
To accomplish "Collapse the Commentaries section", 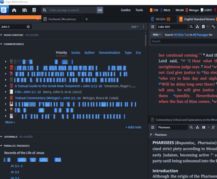I will pos(1,44).
